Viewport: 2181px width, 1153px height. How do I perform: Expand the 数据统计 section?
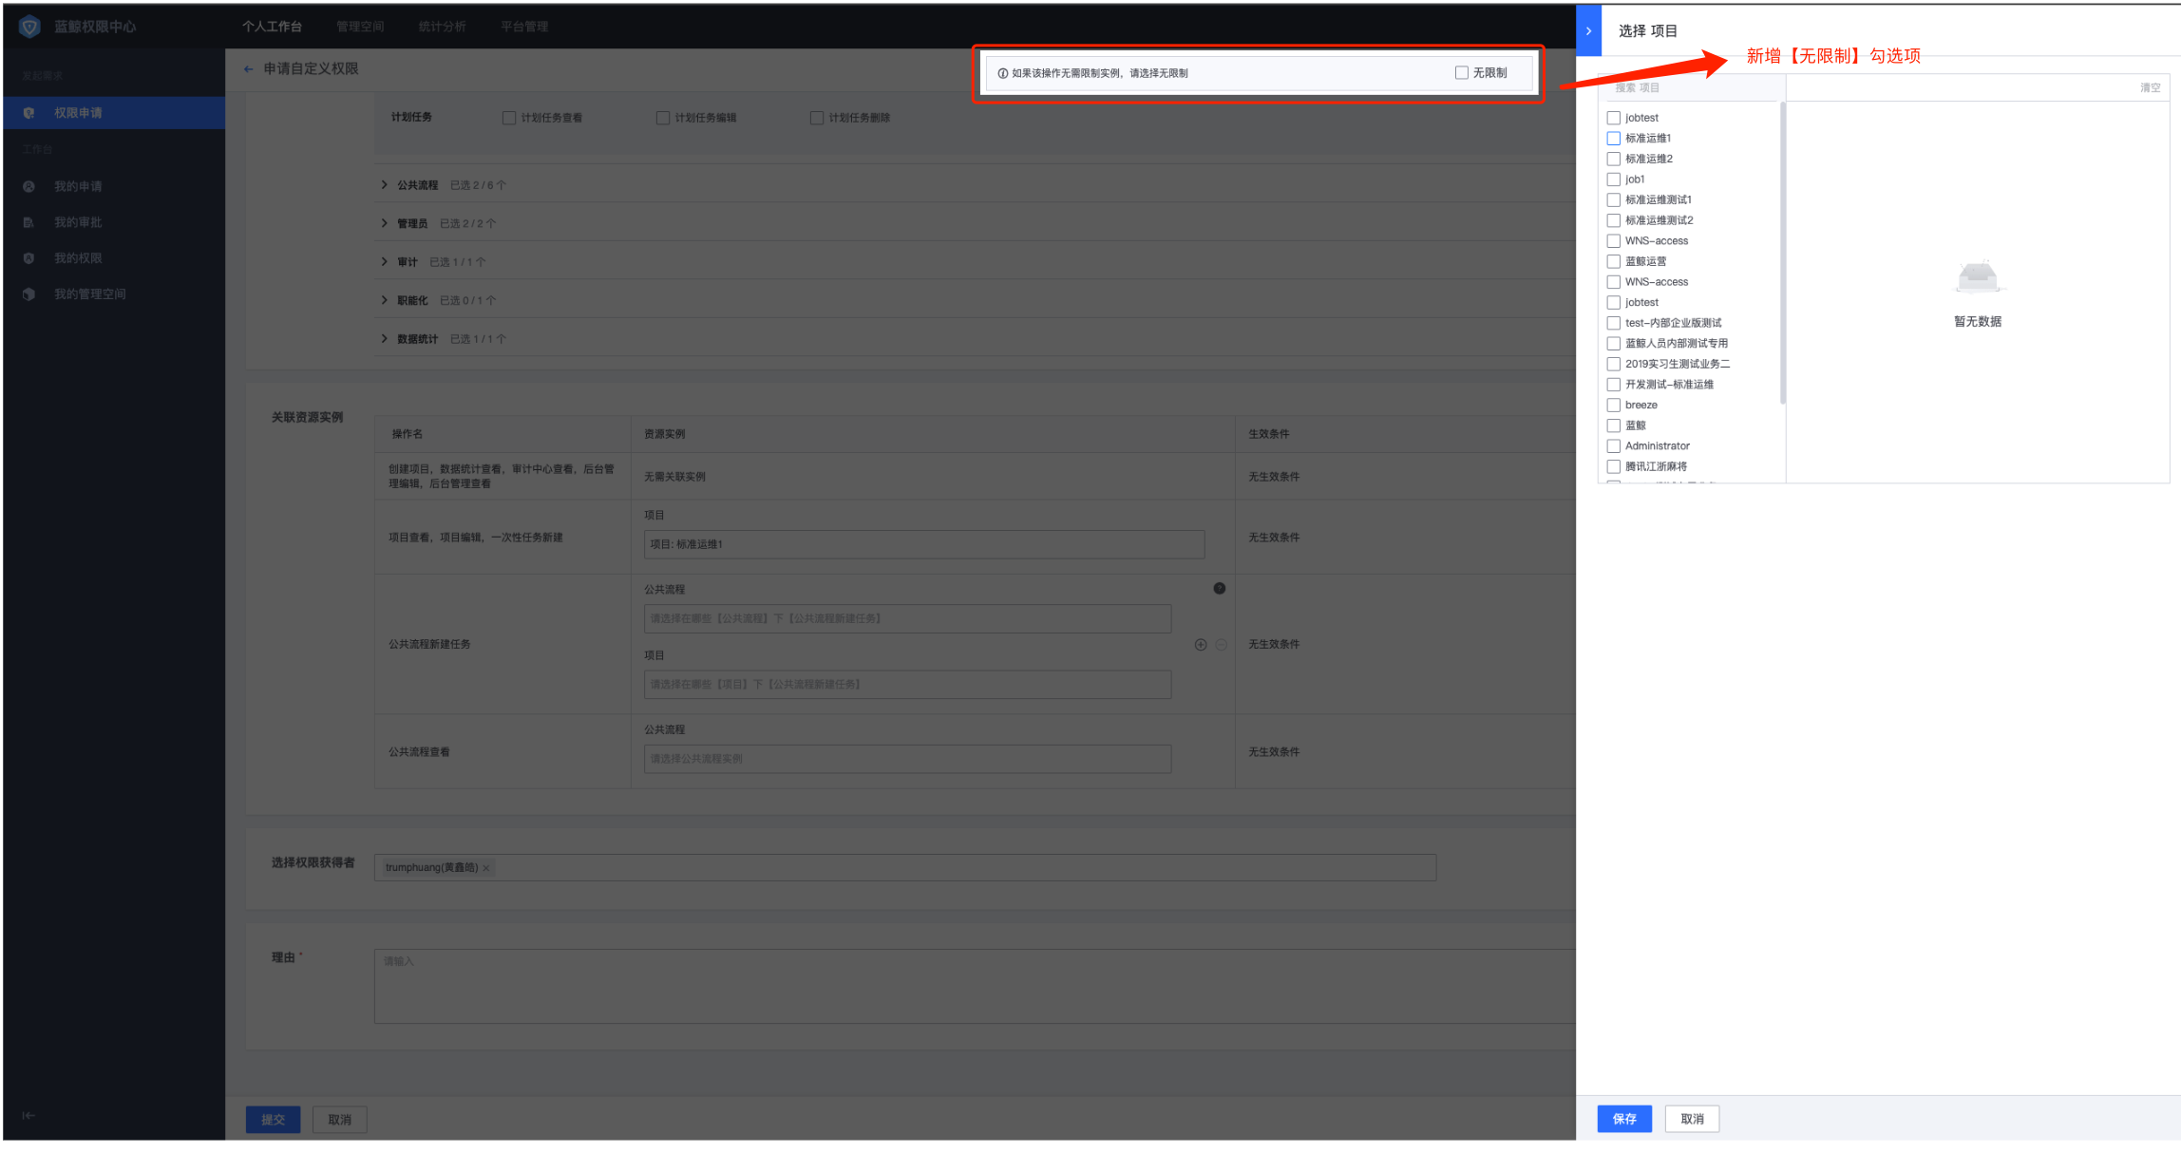[x=385, y=339]
